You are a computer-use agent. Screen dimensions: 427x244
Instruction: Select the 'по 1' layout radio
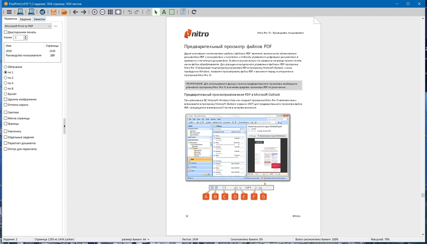tap(5, 72)
